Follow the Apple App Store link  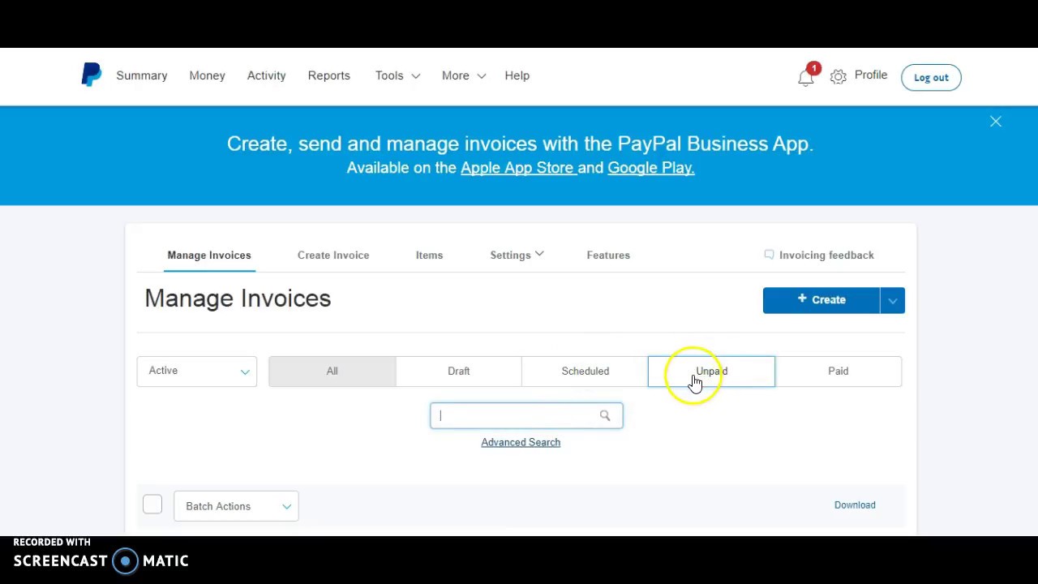[517, 168]
